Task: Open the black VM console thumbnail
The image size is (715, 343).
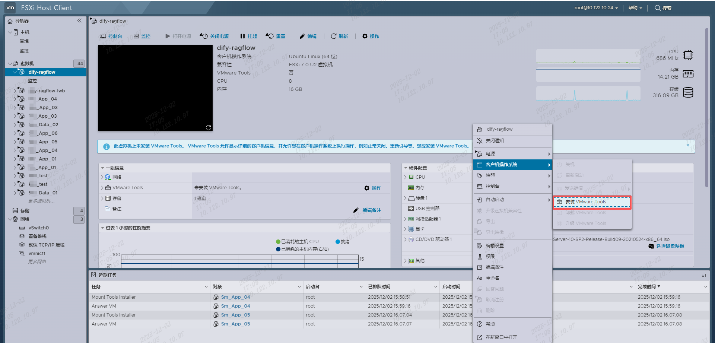Action: [155, 88]
